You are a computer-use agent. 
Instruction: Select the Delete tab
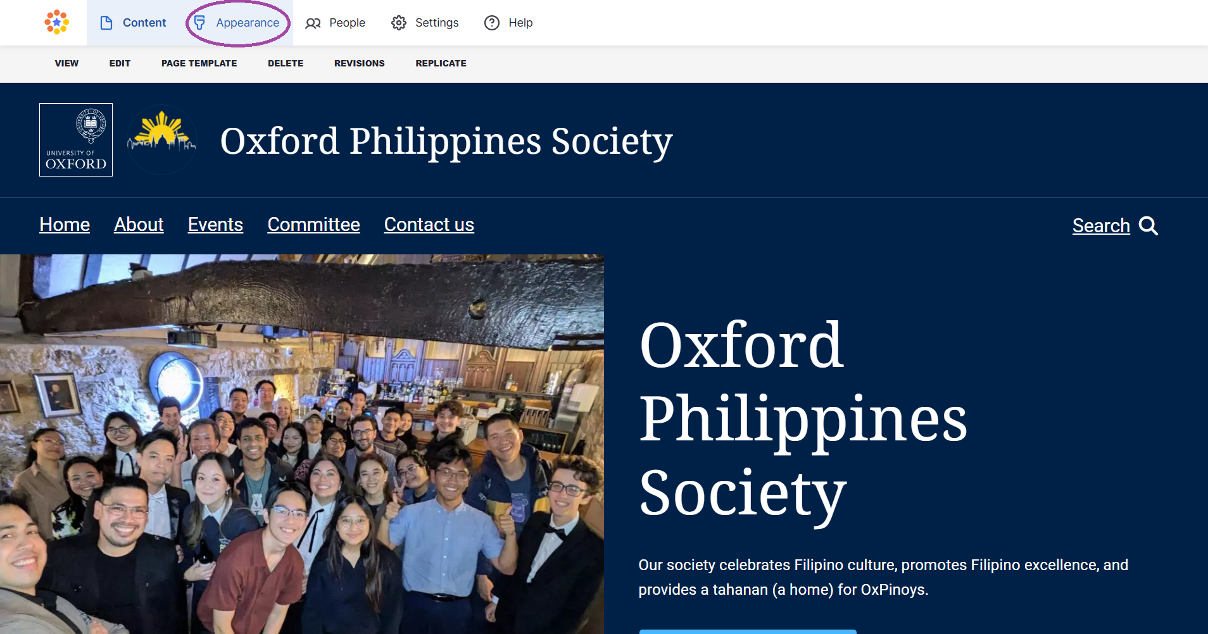pos(286,63)
